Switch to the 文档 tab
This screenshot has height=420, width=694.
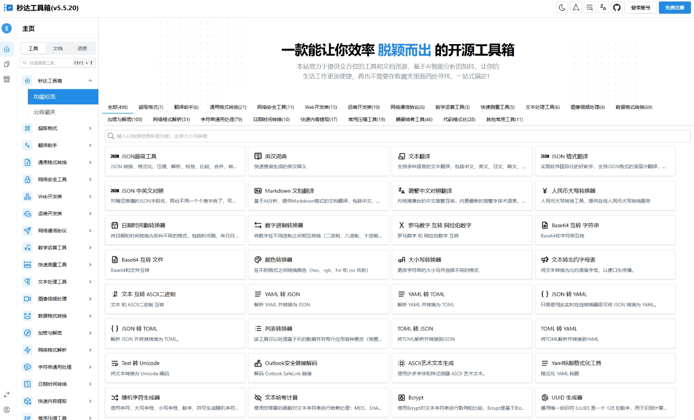[57, 48]
